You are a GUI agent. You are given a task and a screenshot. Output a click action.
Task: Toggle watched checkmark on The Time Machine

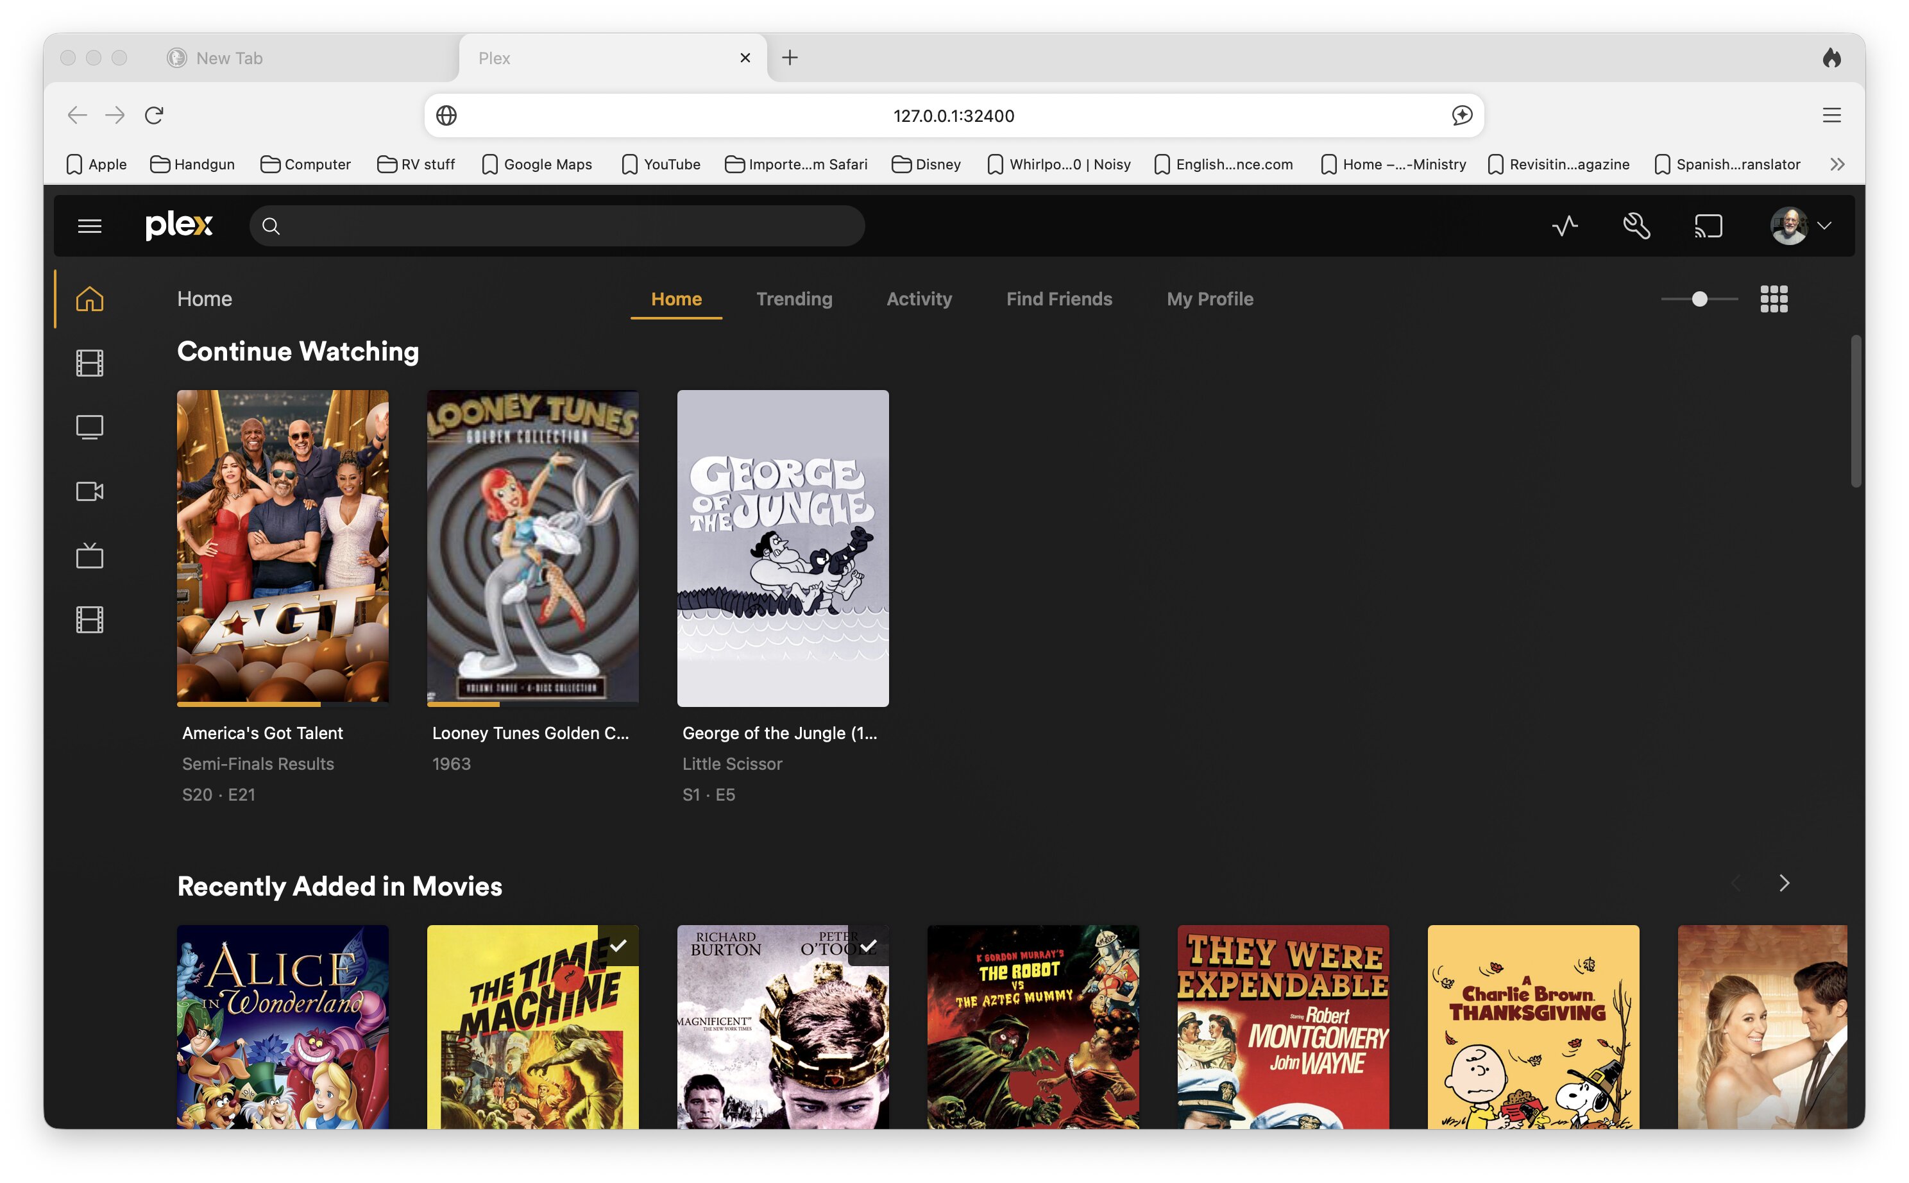[618, 945]
